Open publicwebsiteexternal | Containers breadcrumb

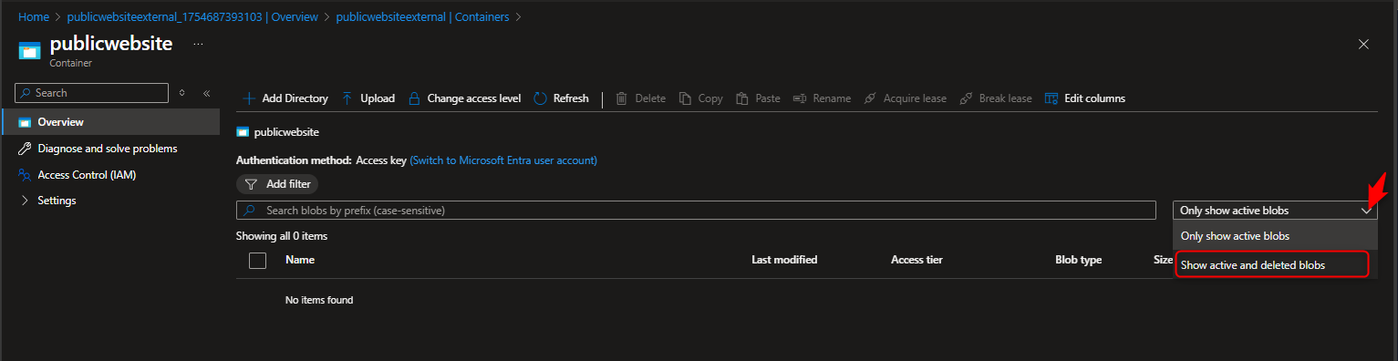coord(423,17)
